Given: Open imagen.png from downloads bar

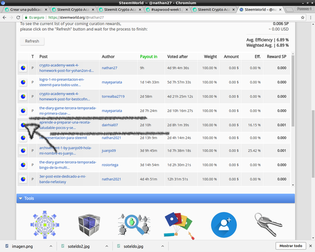Looking at the screenshot, I should [22, 246].
